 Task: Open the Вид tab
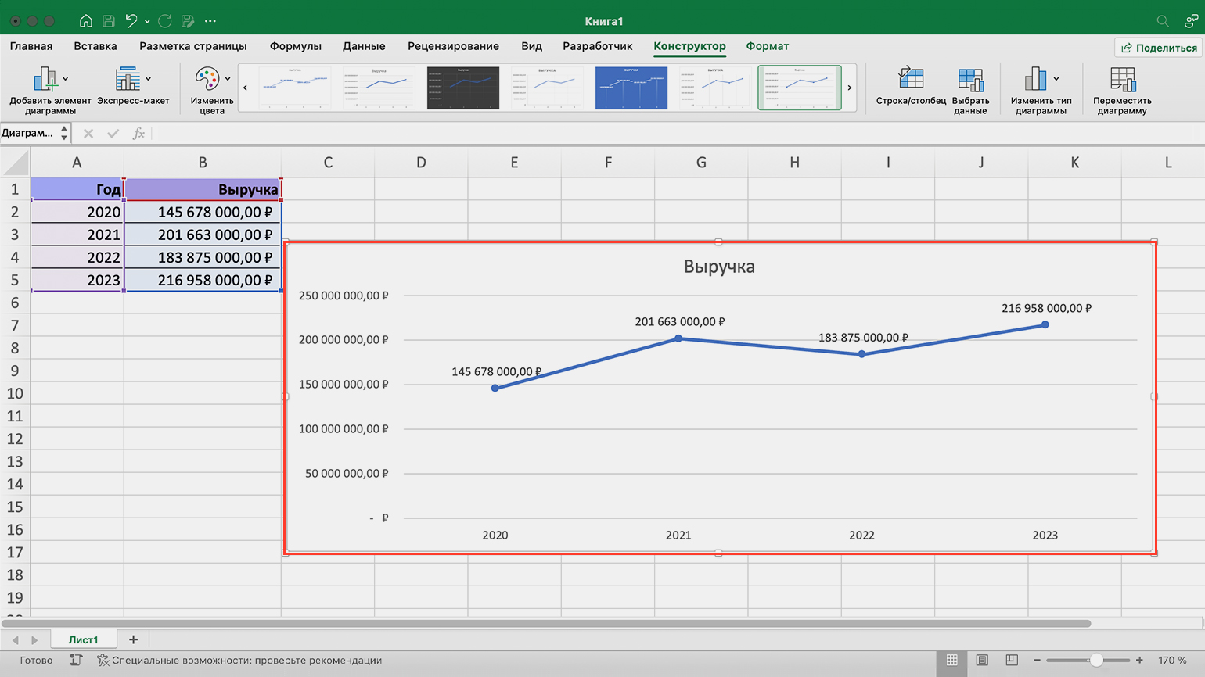pos(531,46)
